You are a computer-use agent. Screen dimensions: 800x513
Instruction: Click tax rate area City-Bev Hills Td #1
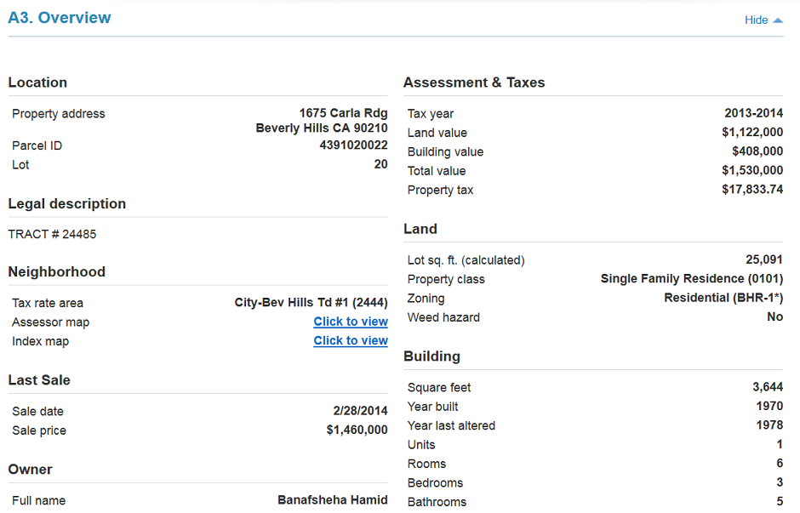[x=311, y=302]
